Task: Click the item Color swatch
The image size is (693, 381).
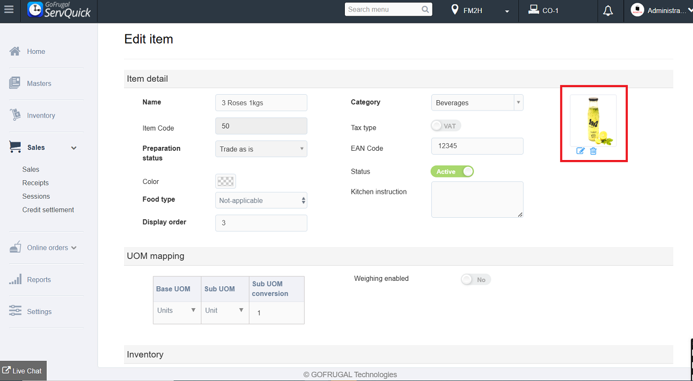Action: point(226,181)
